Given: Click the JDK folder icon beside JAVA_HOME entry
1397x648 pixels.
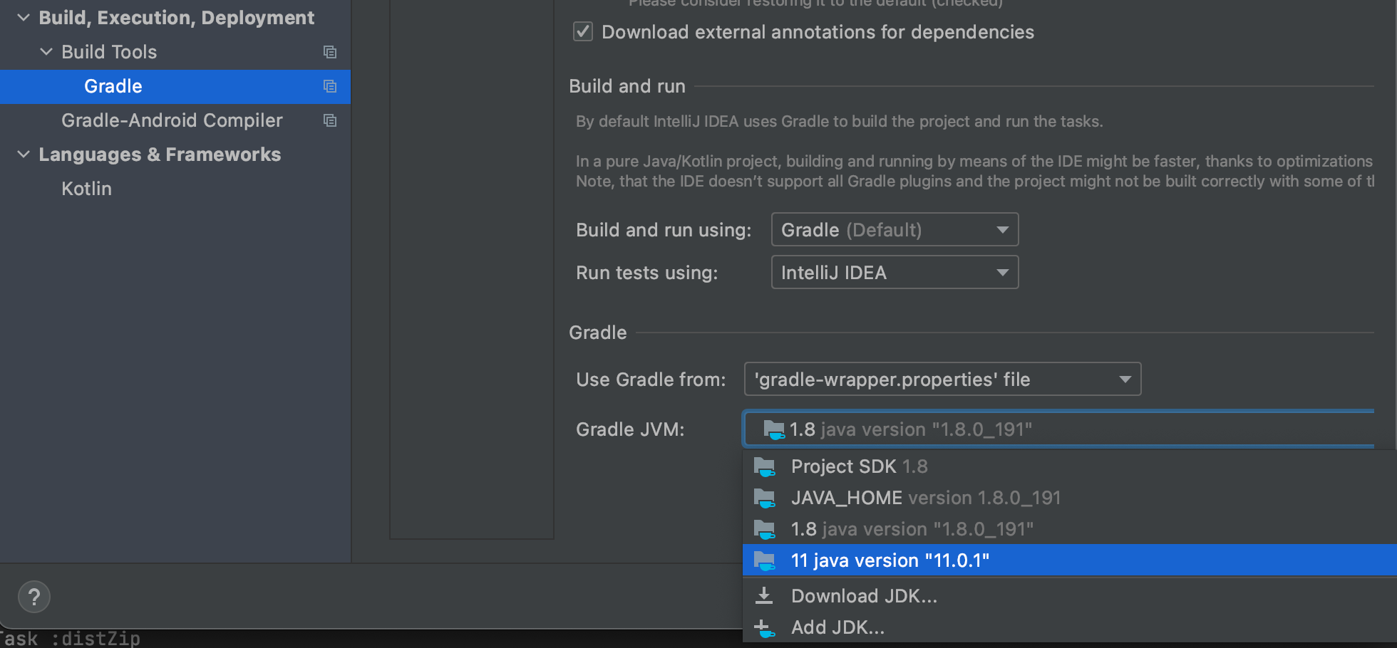Looking at the screenshot, I should coord(765,498).
